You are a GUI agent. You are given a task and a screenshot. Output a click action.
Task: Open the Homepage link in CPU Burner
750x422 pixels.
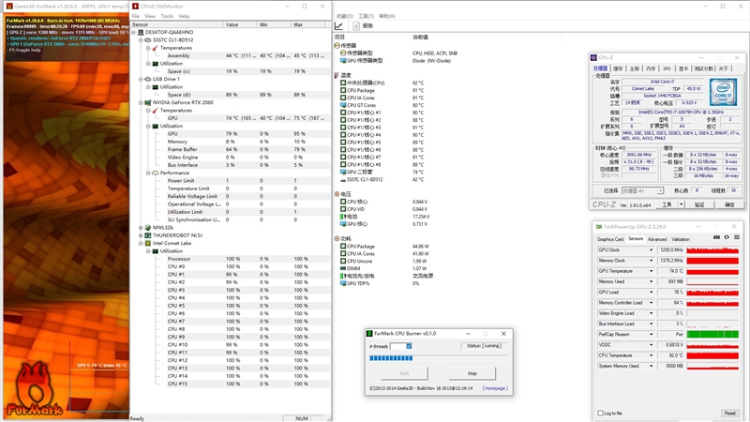tap(495, 388)
